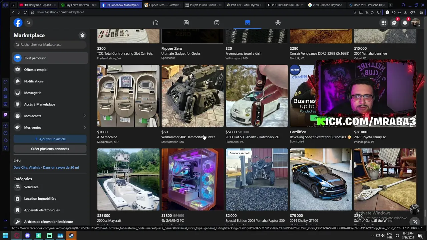Screen dimensions: 427x240
Task: Open 2000cc Maycraft boat photo
Action: (128, 179)
